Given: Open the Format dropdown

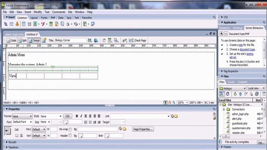Looking at the screenshot, I should (x=22, y=116).
